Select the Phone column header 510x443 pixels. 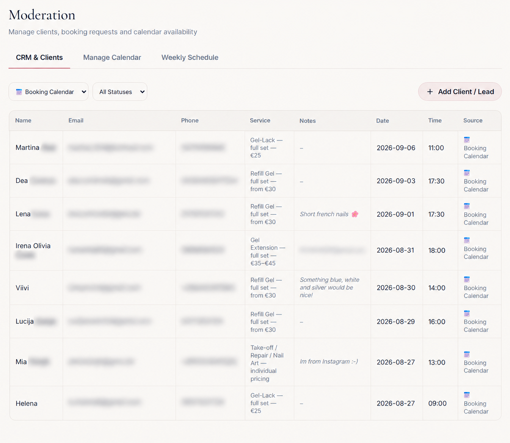(190, 120)
